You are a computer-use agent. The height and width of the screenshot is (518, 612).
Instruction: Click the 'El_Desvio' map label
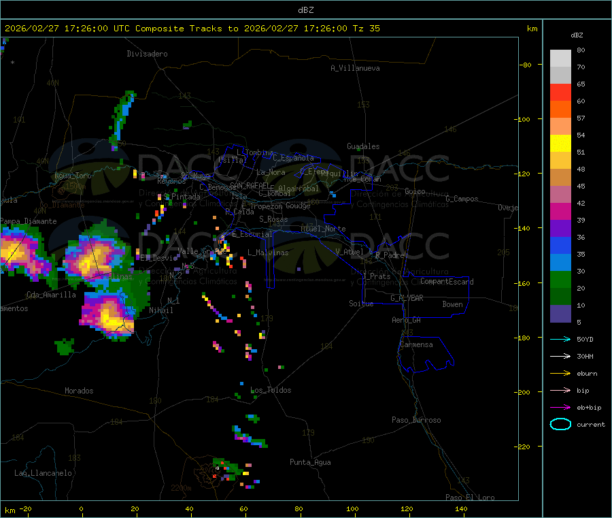pos(158,258)
